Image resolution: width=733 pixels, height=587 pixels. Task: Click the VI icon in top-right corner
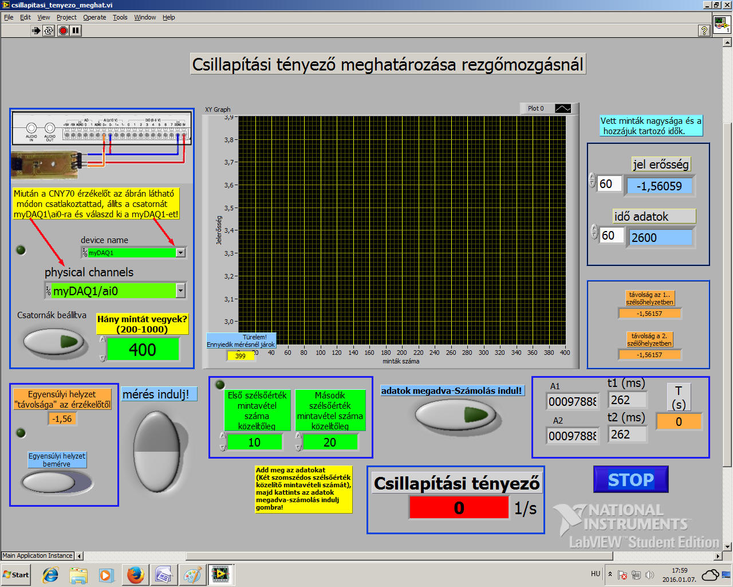(x=722, y=25)
